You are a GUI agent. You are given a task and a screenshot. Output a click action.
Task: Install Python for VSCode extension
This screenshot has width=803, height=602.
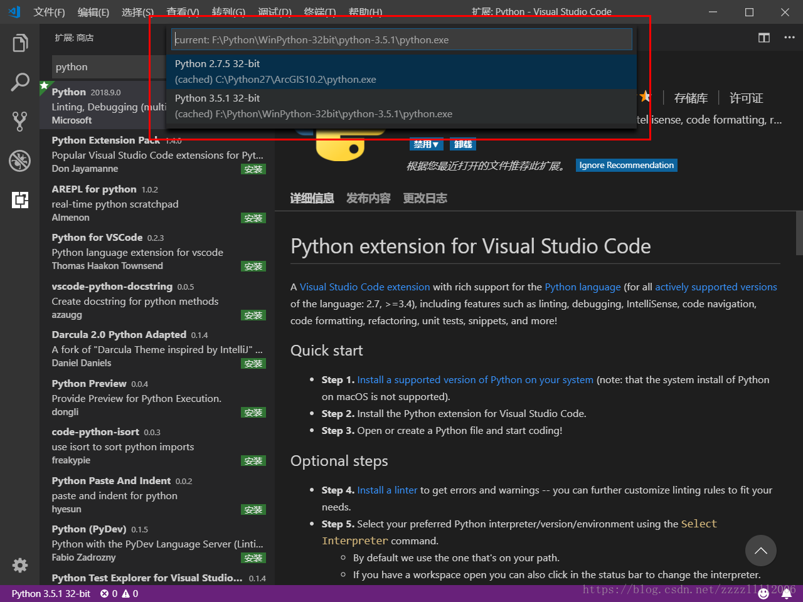253,267
